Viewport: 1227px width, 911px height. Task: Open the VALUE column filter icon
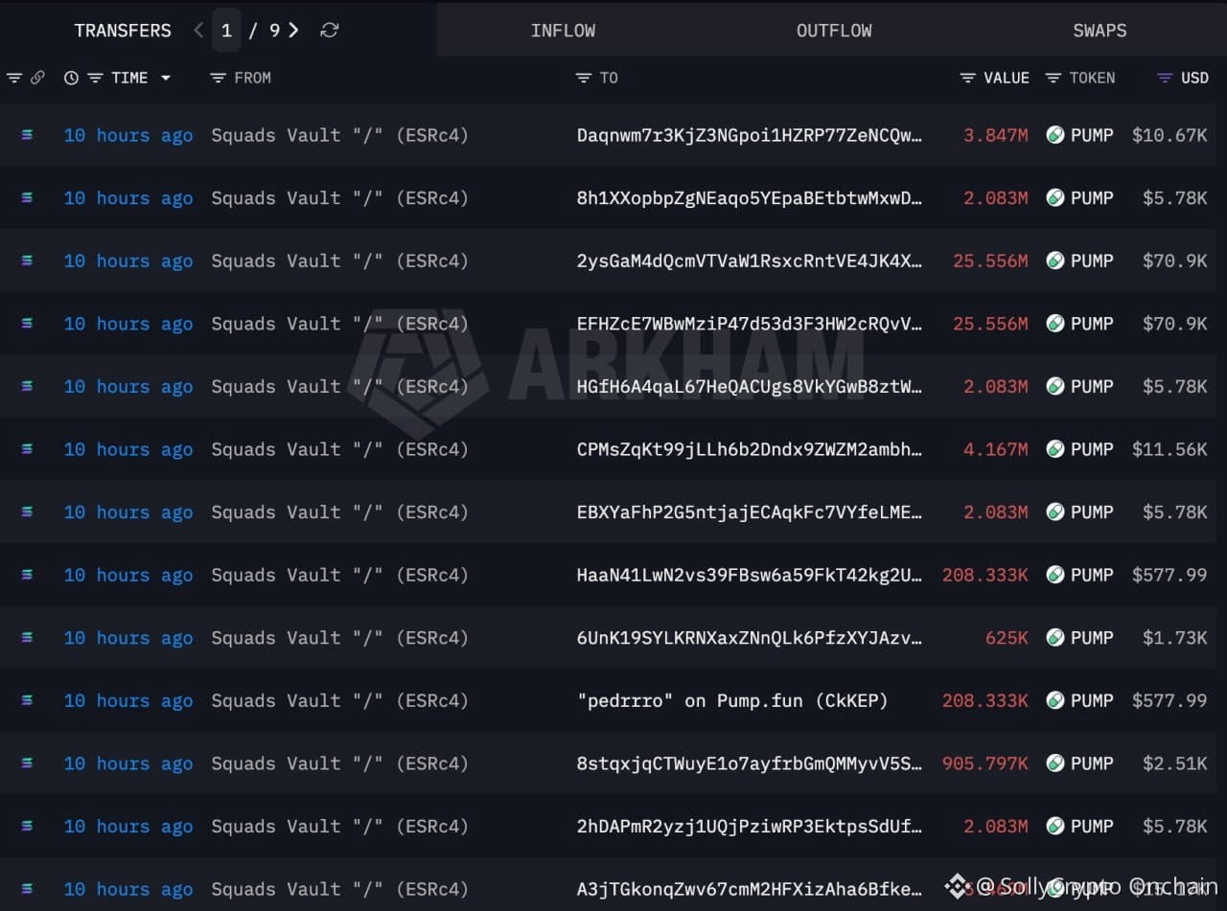(968, 78)
